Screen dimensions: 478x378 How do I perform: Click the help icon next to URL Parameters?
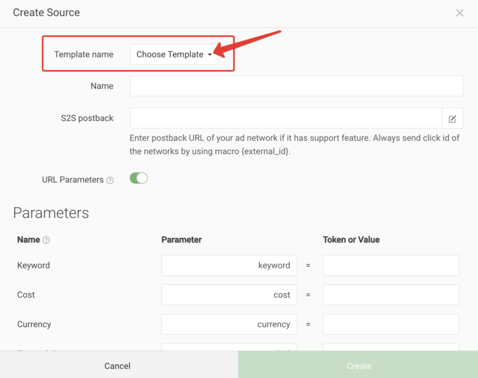pos(110,180)
